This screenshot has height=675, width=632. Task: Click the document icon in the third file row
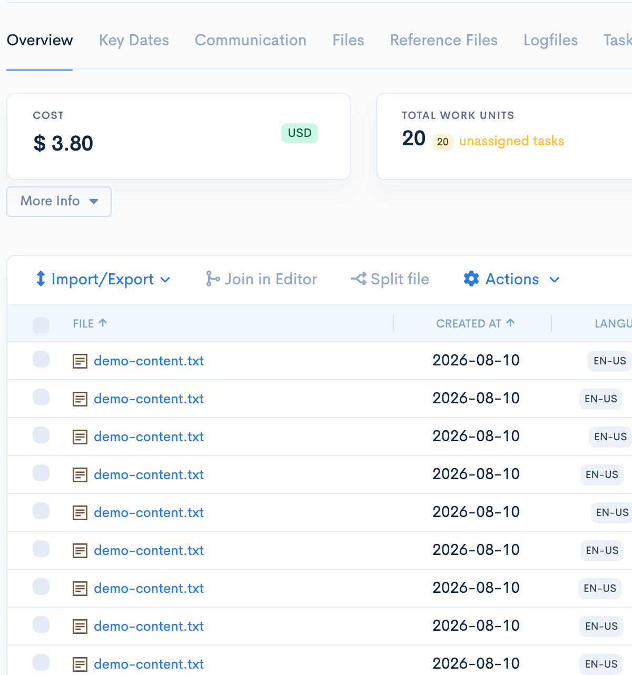coord(80,437)
